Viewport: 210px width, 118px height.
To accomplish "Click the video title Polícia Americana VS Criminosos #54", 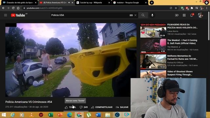I will [29, 102].
